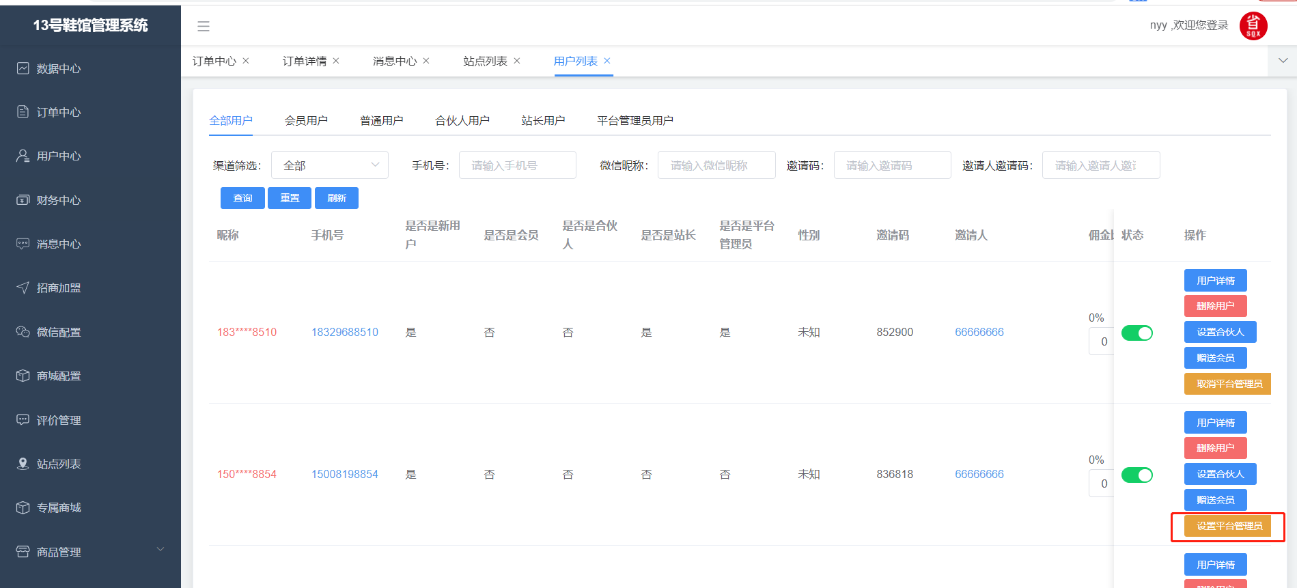The height and width of the screenshot is (588, 1297).
Task: Click the 微信配置 WeChat icon
Action: pos(23,332)
